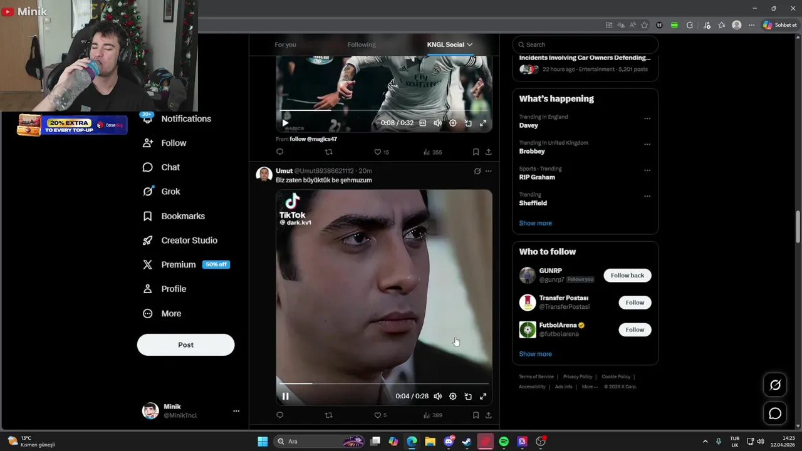Viewport: 802px width, 451px height.
Task: Open options for Davey trend
Action: click(x=647, y=118)
